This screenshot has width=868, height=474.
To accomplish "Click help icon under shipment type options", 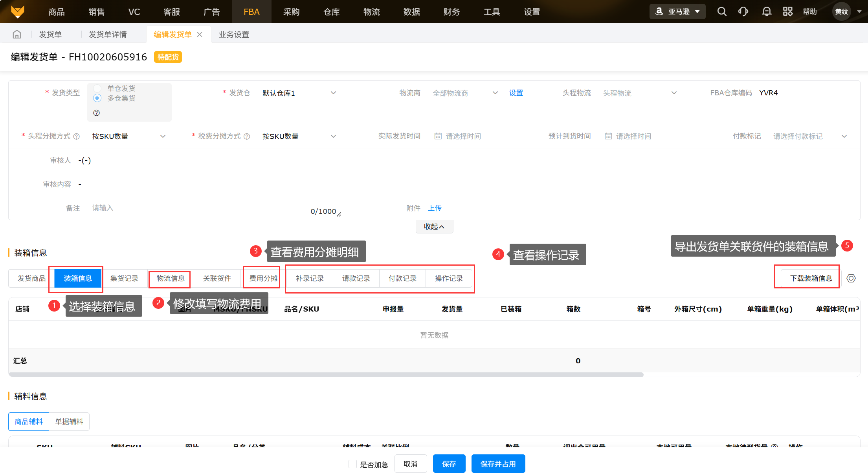I will (97, 113).
